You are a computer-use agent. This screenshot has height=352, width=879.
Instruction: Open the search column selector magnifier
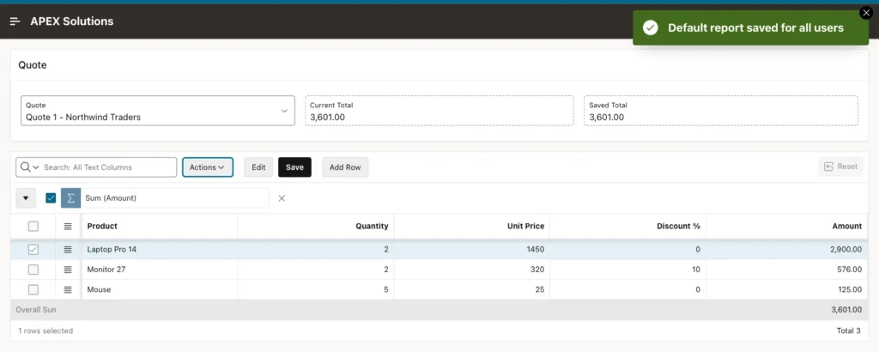pyautogui.click(x=29, y=167)
